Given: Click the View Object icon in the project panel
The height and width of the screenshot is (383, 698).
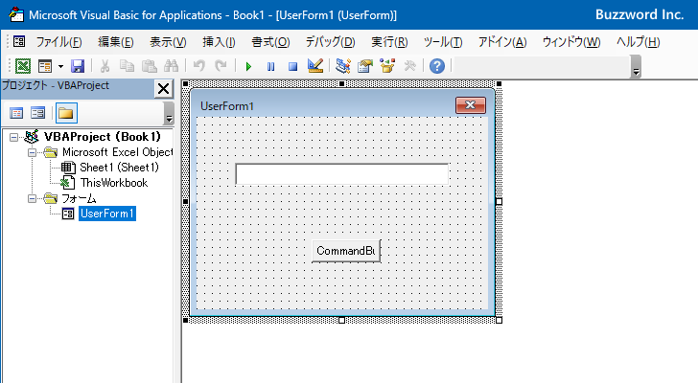Looking at the screenshot, I should pyautogui.click(x=37, y=113).
